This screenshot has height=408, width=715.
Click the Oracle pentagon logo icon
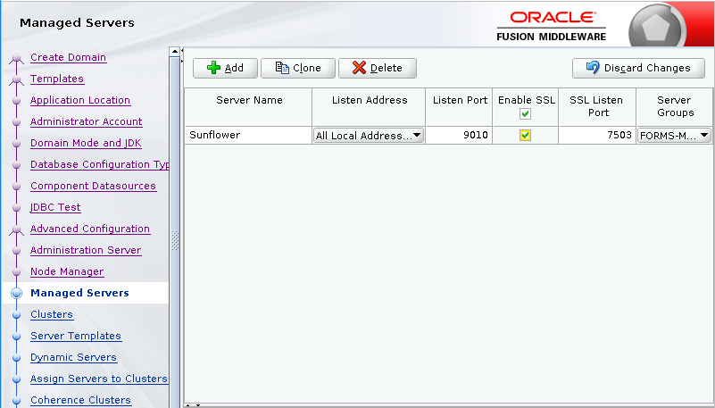(662, 27)
